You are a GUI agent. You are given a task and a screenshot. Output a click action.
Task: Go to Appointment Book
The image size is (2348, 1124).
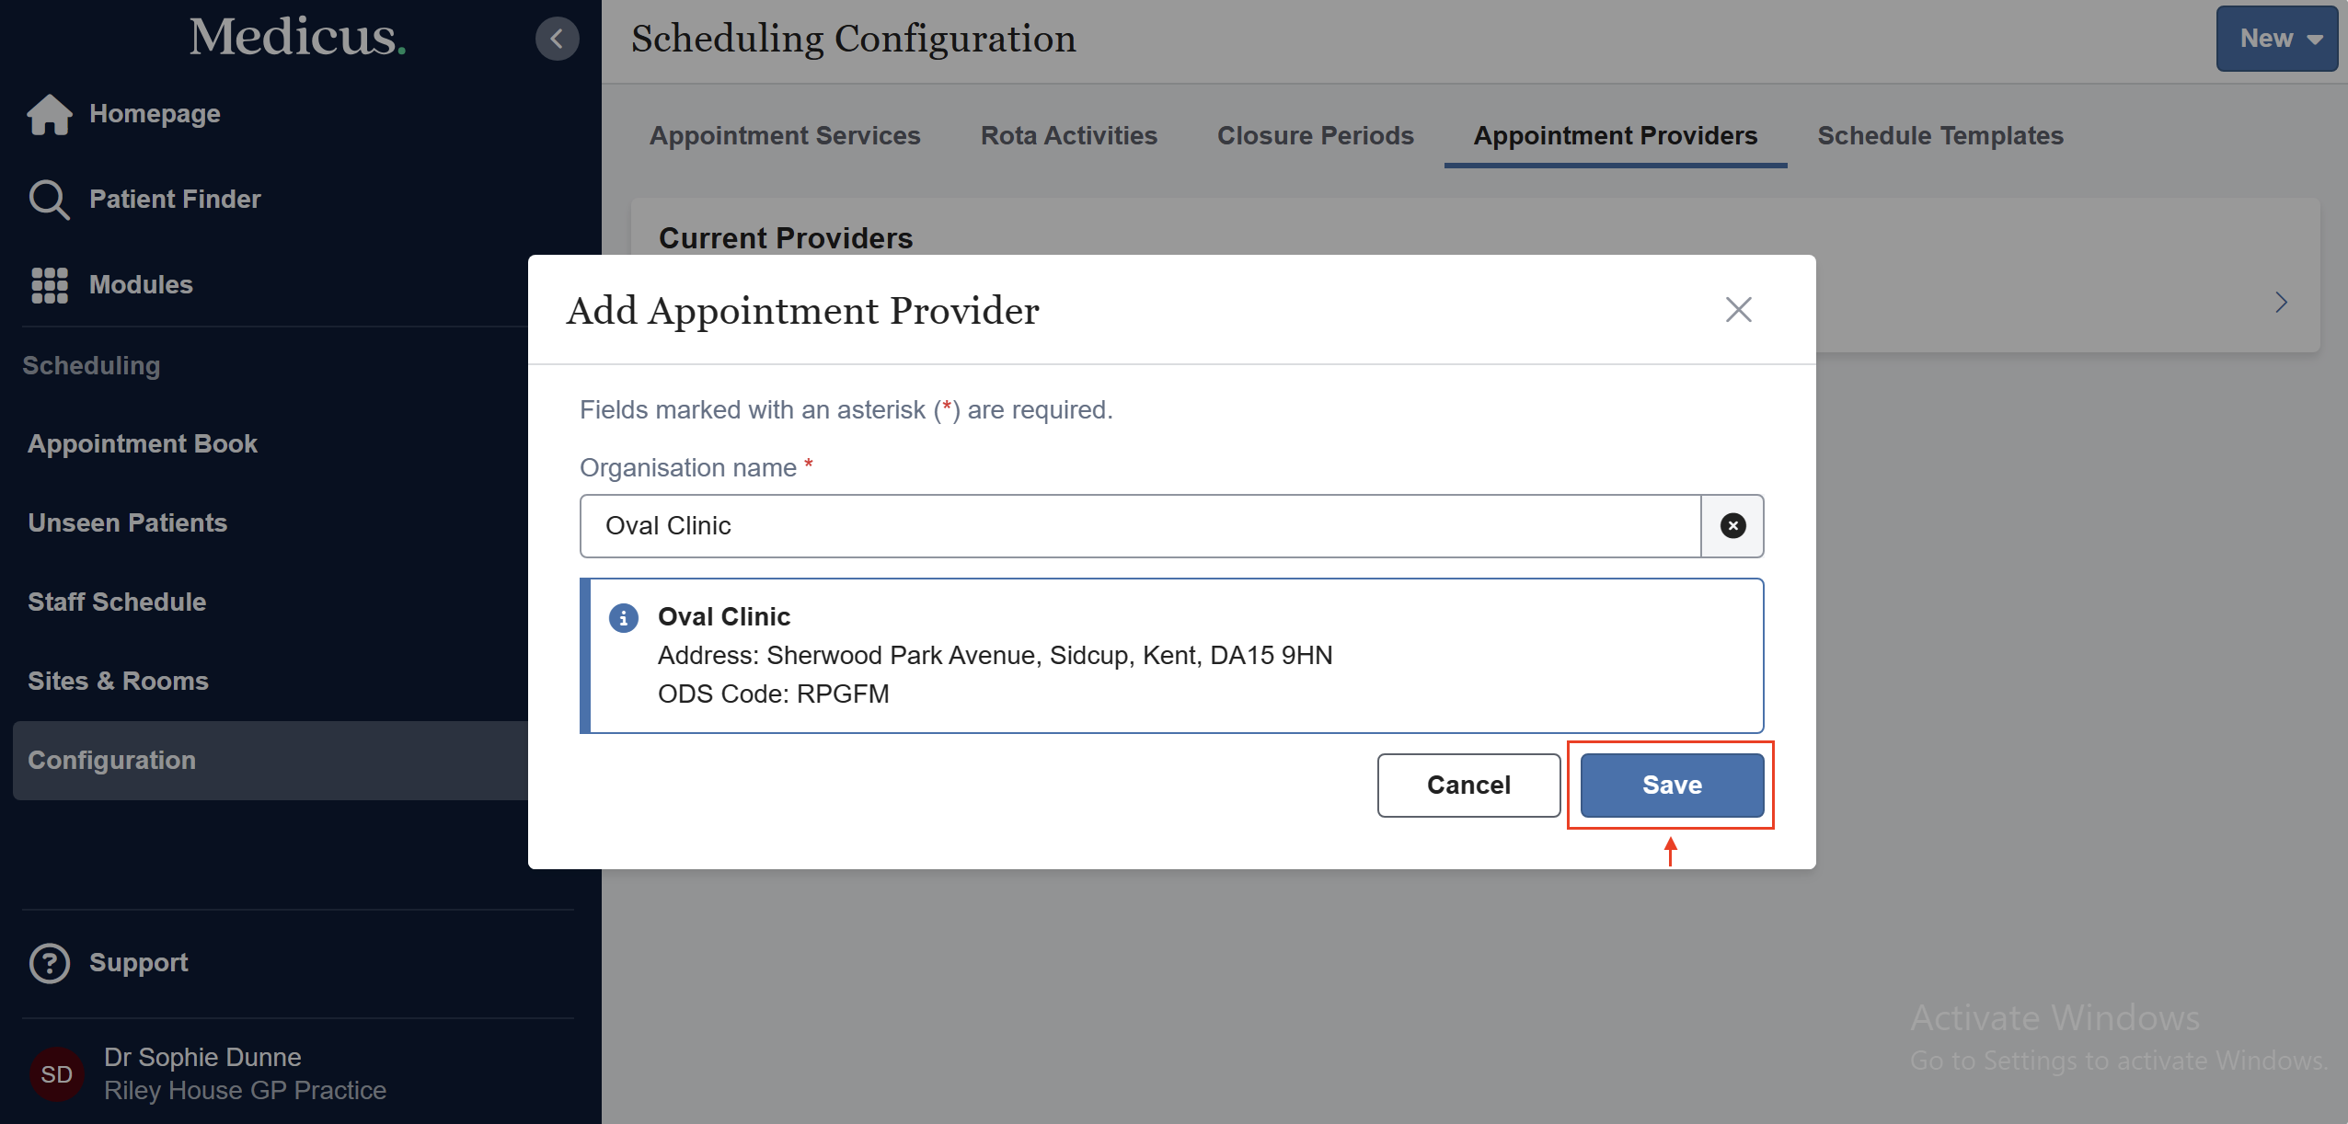pos(143,444)
